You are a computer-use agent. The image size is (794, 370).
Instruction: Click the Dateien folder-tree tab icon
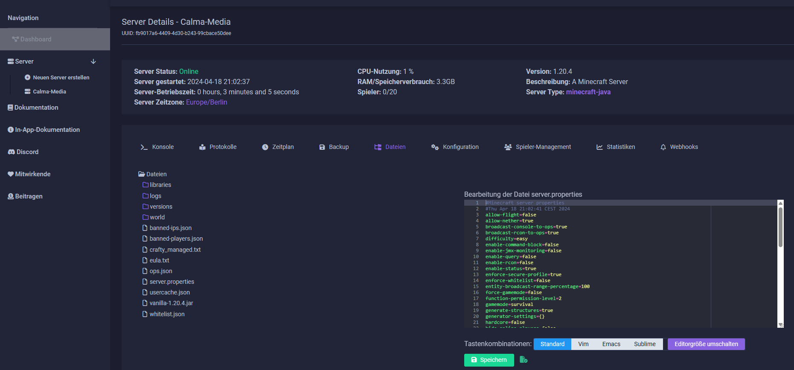point(378,147)
